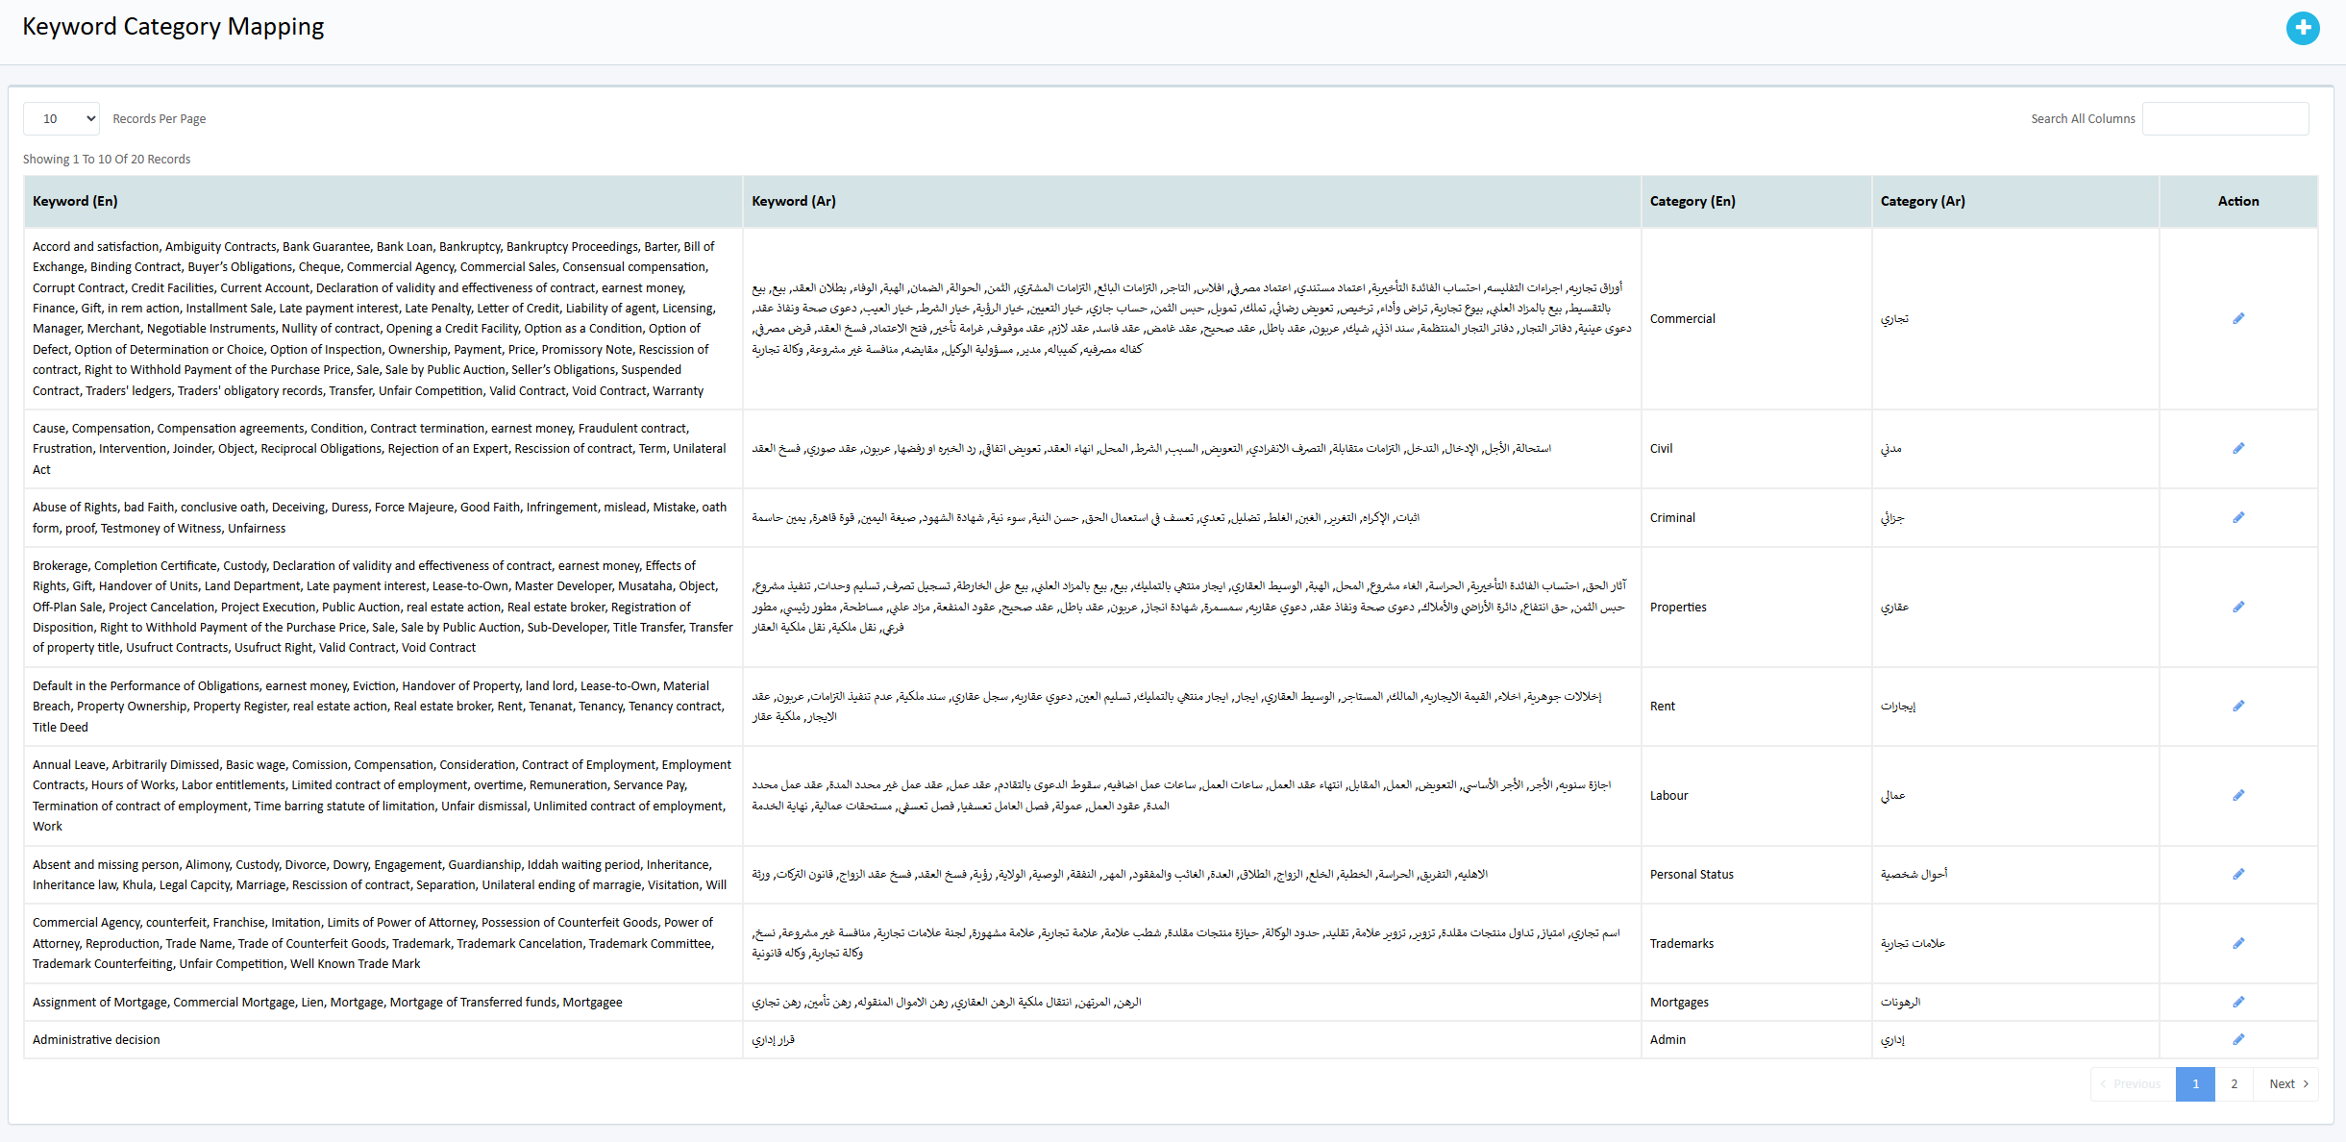Edit the Admin category row
Viewport: 2346px width, 1142px height.
click(x=2237, y=1039)
